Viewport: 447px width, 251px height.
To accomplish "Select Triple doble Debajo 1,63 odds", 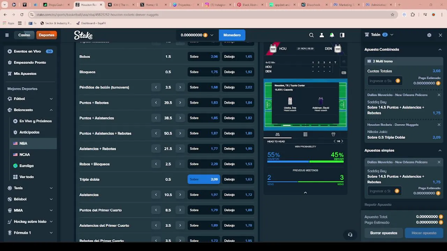I will click(238, 180).
